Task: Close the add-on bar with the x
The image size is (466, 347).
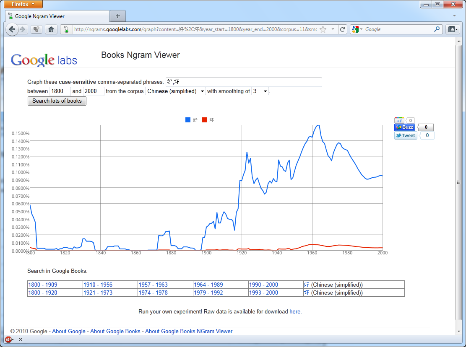Action: pyautogui.click(x=21, y=339)
